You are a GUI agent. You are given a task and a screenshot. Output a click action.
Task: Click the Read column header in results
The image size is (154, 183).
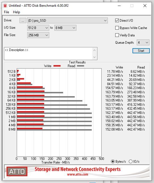point(141,67)
